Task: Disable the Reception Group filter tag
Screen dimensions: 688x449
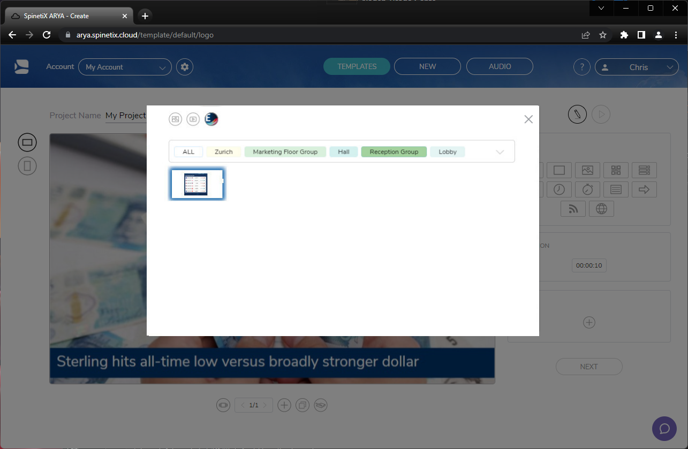Action: tap(394, 151)
